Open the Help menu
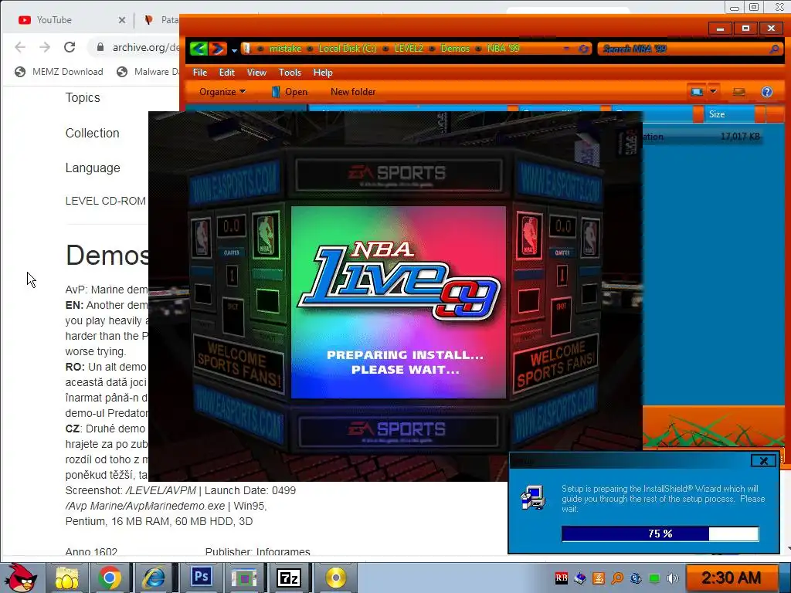 point(322,72)
